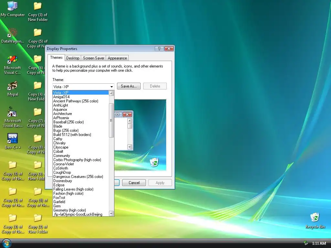Choose the FoxTrot theme

80,198
